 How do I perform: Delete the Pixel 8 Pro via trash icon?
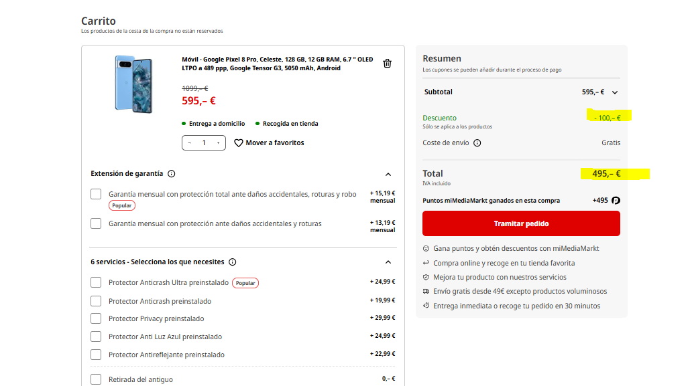coord(387,64)
